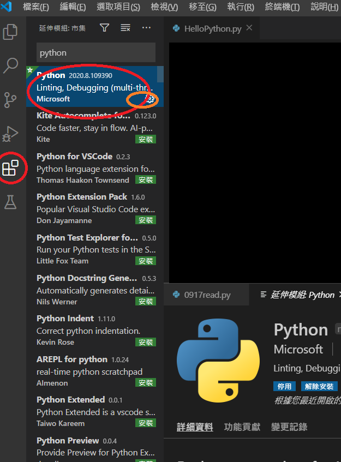Select the 詳細資料 details tab

pos(195,427)
